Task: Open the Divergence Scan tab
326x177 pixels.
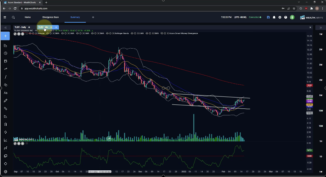Action: tap(51, 17)
